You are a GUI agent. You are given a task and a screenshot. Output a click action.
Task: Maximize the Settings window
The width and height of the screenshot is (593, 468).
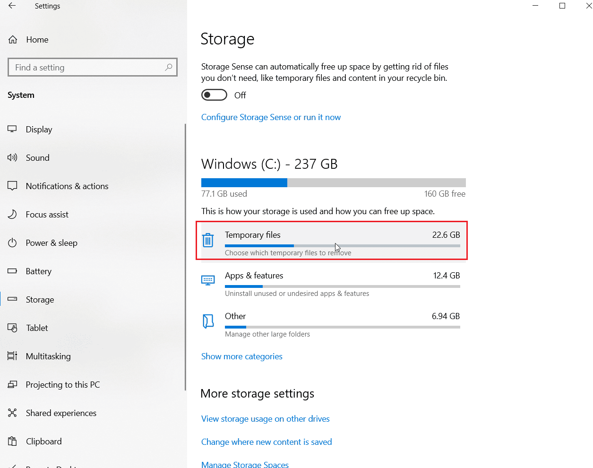(x=562, y=6)
